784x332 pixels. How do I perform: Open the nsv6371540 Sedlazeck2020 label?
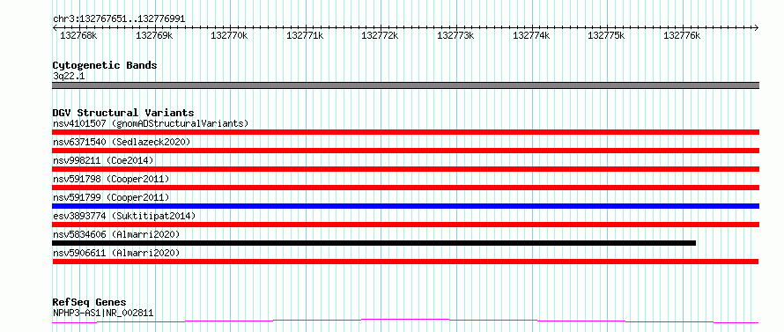[122, 142]
